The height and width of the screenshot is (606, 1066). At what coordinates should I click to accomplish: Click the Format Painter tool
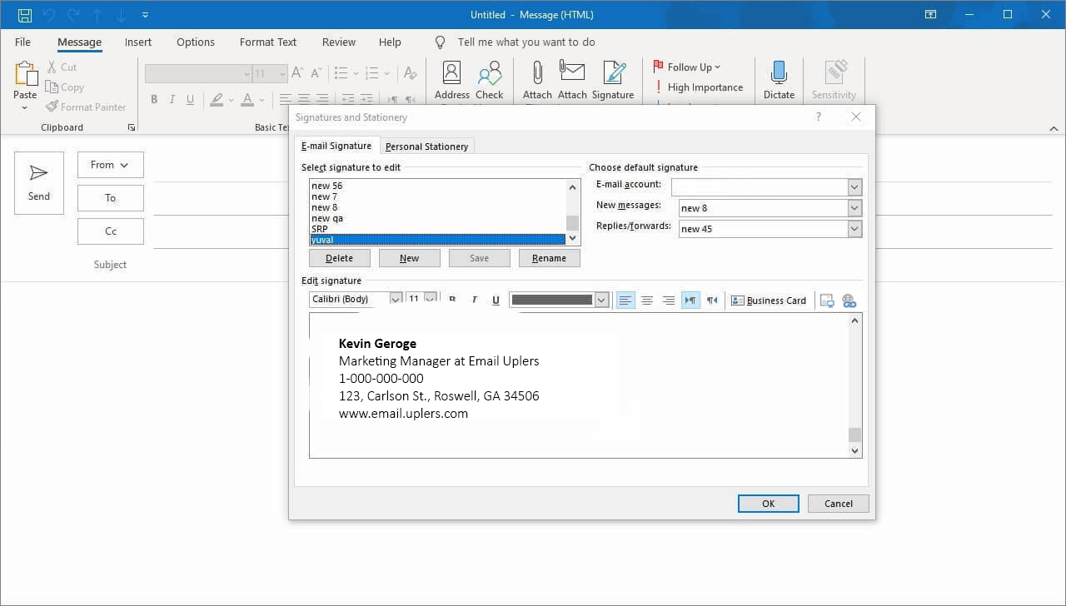coord(86,107)
